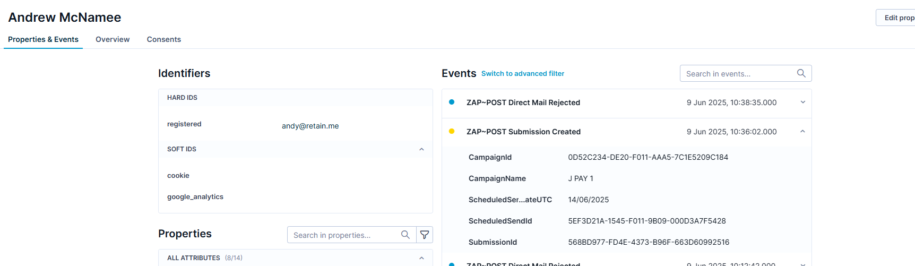
Task: Focus the Search in properties field
Action: (342, 235)
